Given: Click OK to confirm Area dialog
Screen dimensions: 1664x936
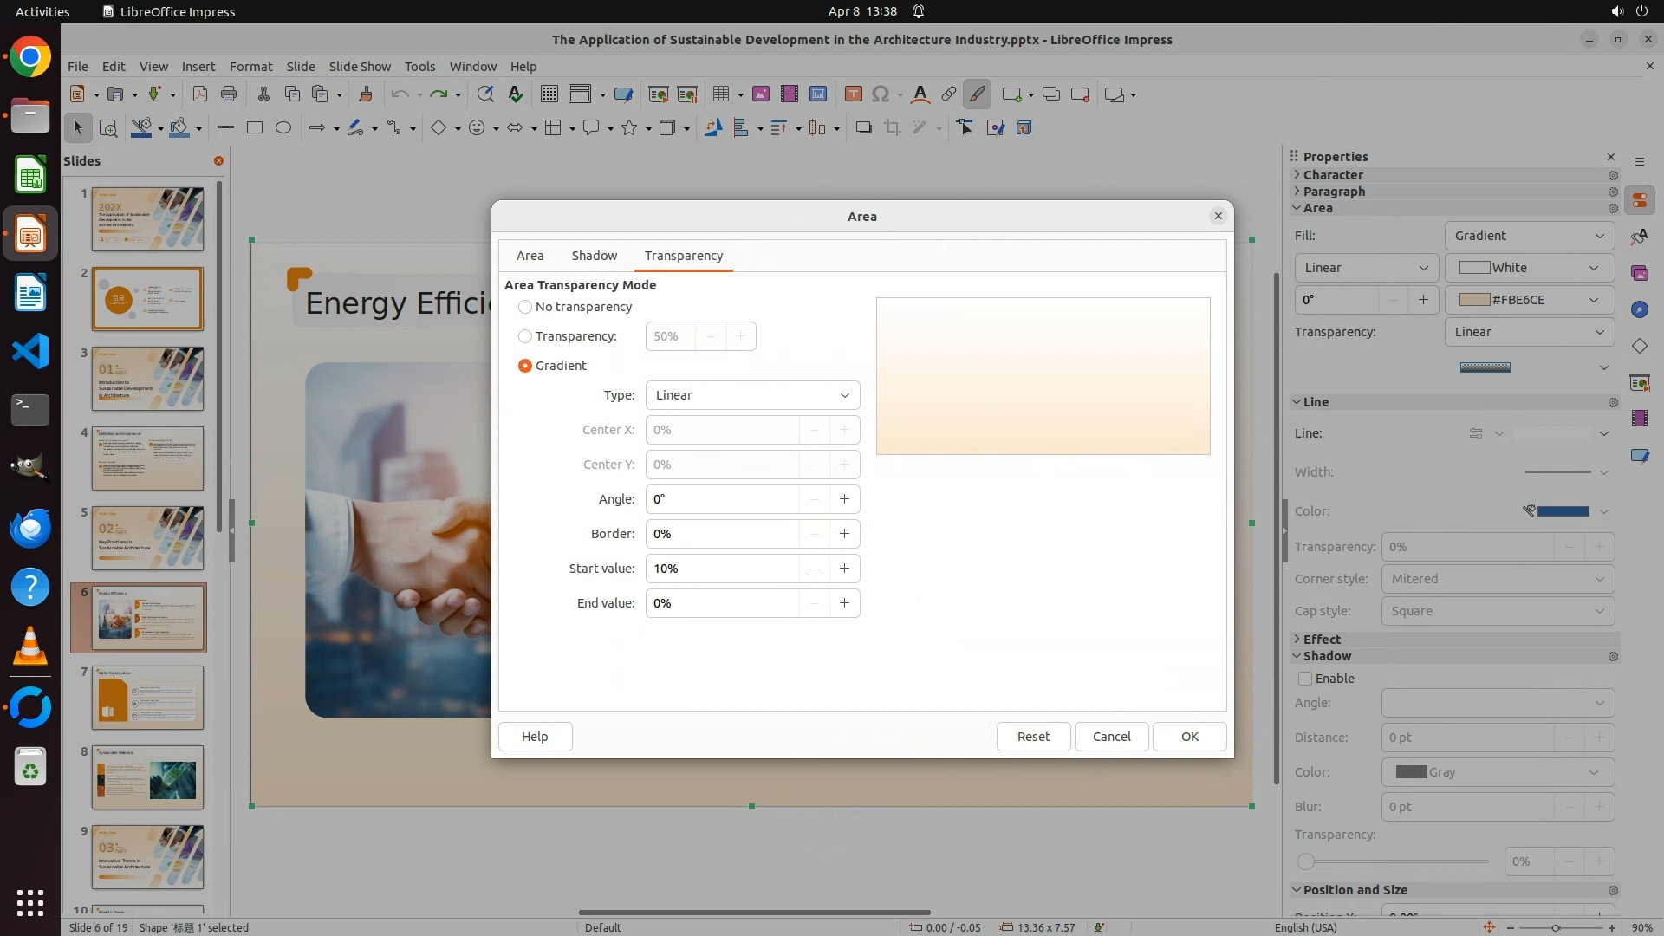Looking at the screenshot, I should pos(1189,737).
